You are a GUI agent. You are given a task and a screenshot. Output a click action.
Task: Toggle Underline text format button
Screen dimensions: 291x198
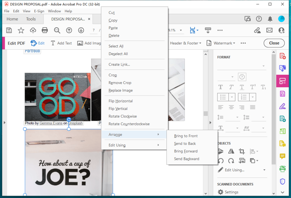click(242, 87)
